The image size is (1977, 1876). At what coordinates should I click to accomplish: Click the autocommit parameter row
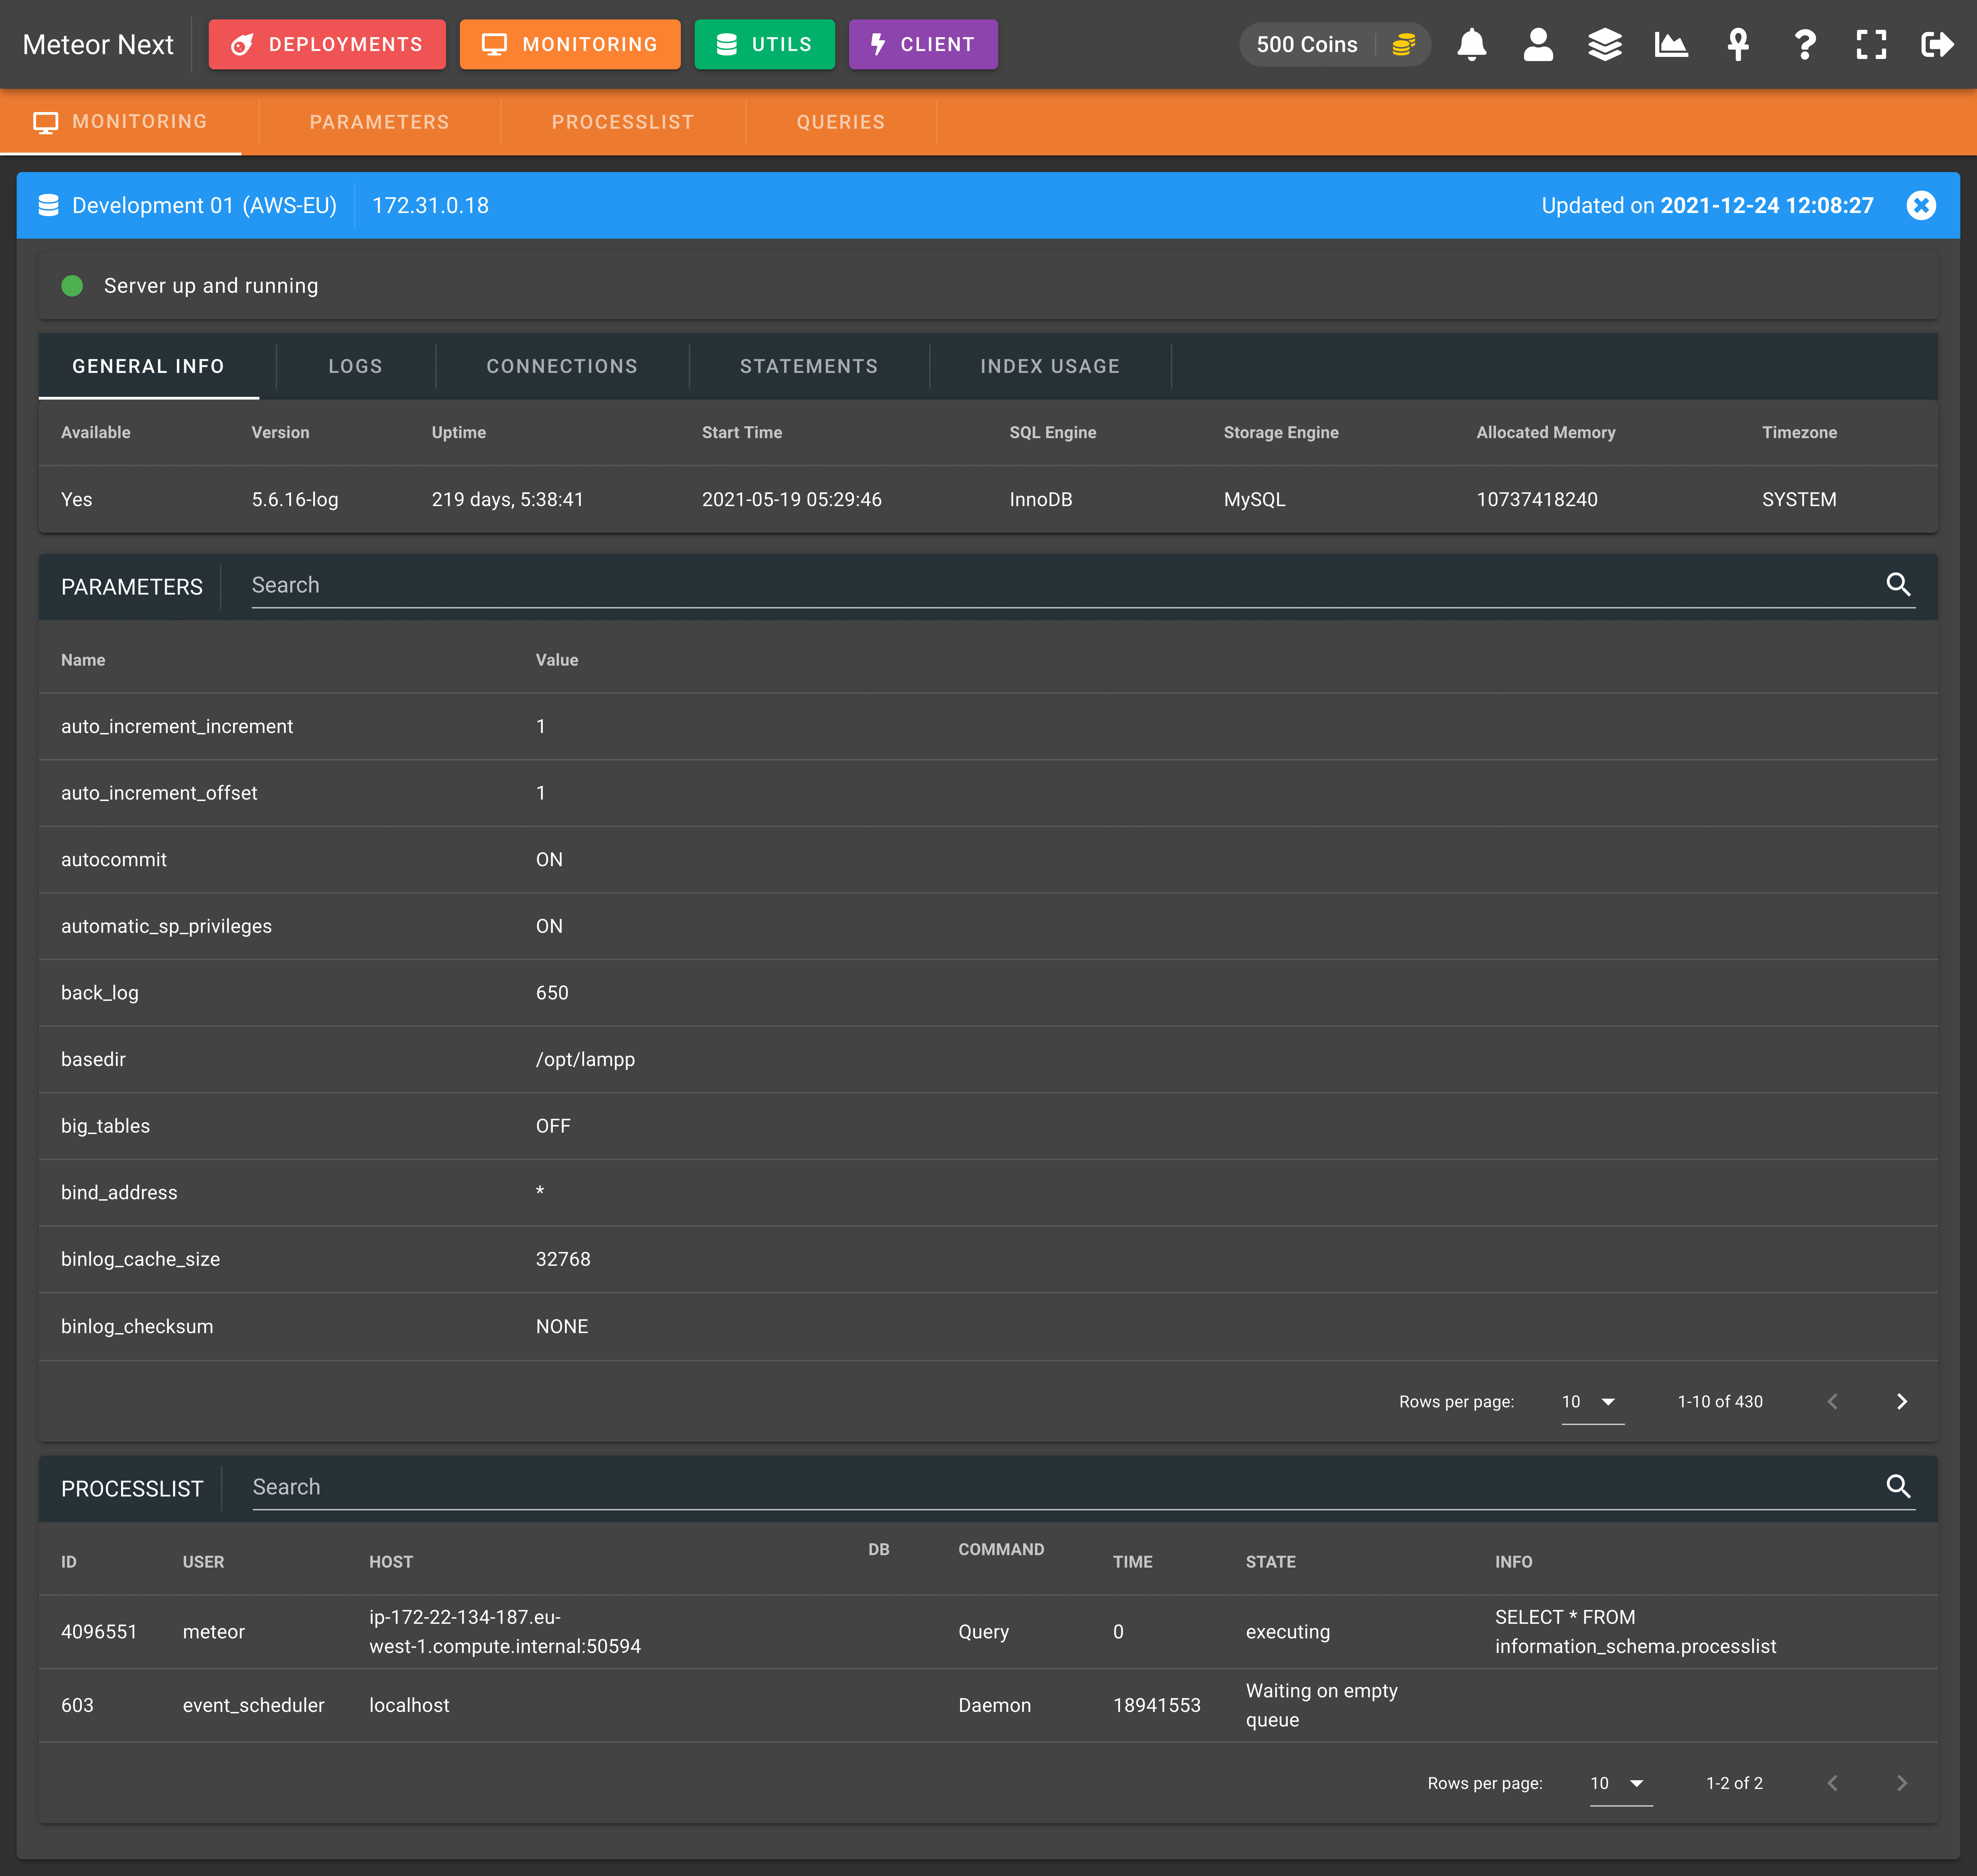(988, 860)
